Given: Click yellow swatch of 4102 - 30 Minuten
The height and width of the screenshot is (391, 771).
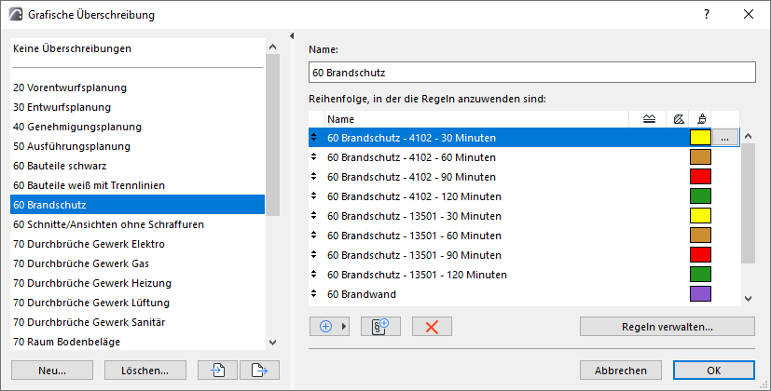Looking at the screenshot, I should (x=700, y=138).
